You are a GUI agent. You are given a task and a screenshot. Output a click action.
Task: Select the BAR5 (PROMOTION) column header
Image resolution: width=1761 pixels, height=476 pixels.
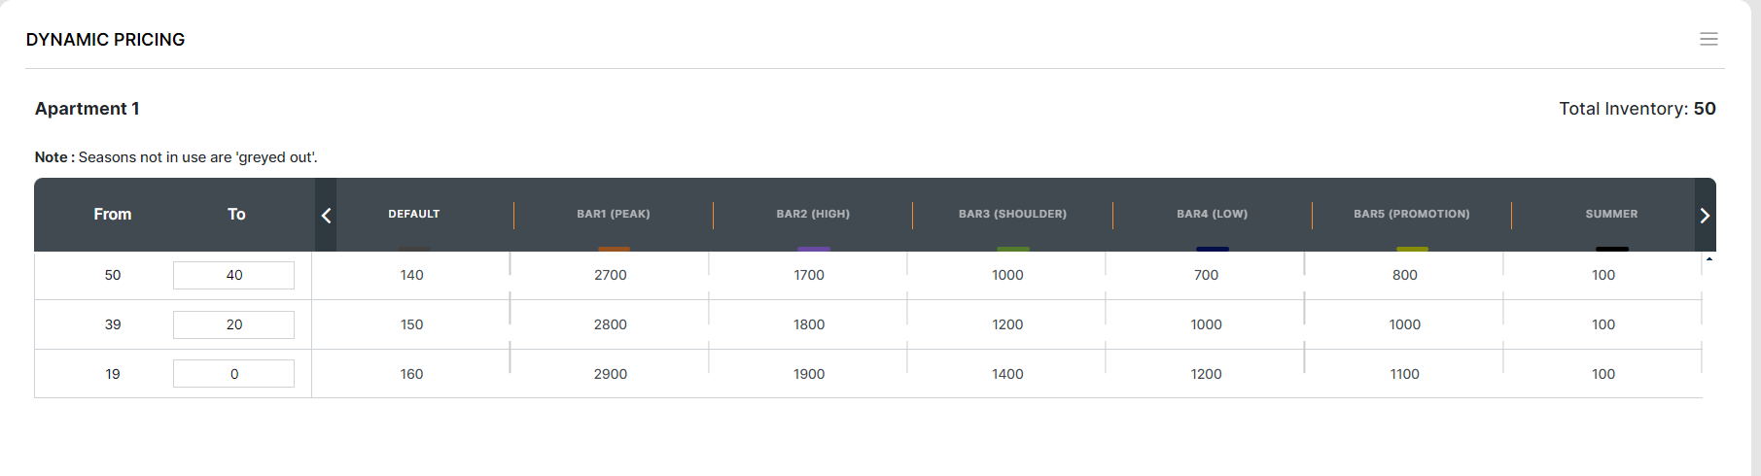click(1412, 214)
